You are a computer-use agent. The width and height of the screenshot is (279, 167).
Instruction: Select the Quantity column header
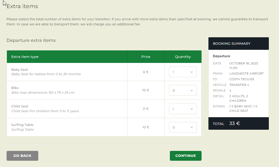[x=183, y=57]
